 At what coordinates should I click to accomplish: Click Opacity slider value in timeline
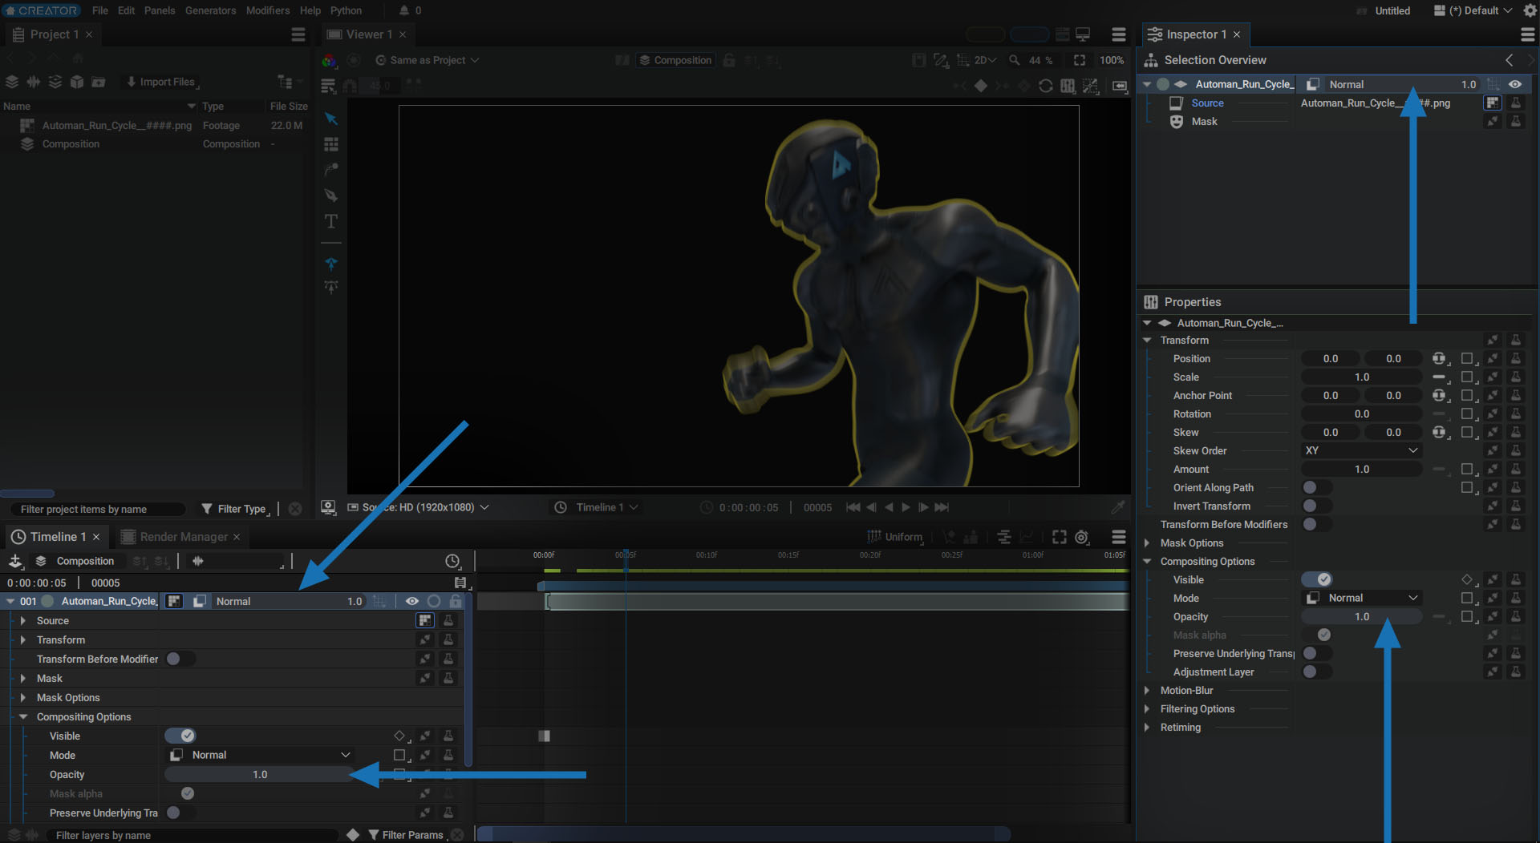[x=260, y=774]
